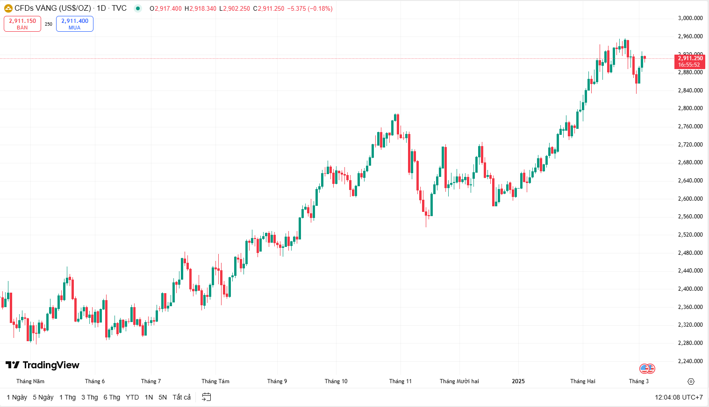Select the YTD time range

[x=132, y=397]
